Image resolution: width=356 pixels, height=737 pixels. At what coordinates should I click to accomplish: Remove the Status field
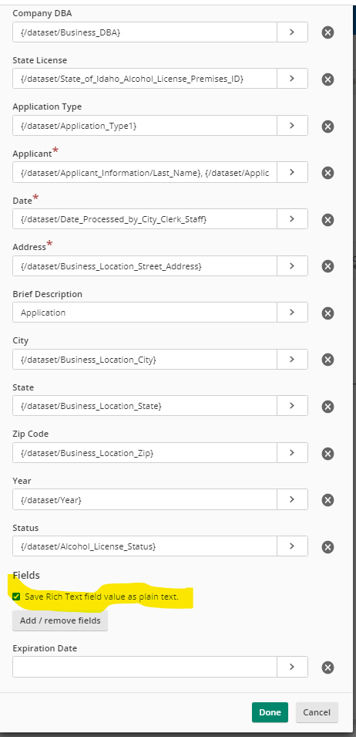click(x=327, y=546)
